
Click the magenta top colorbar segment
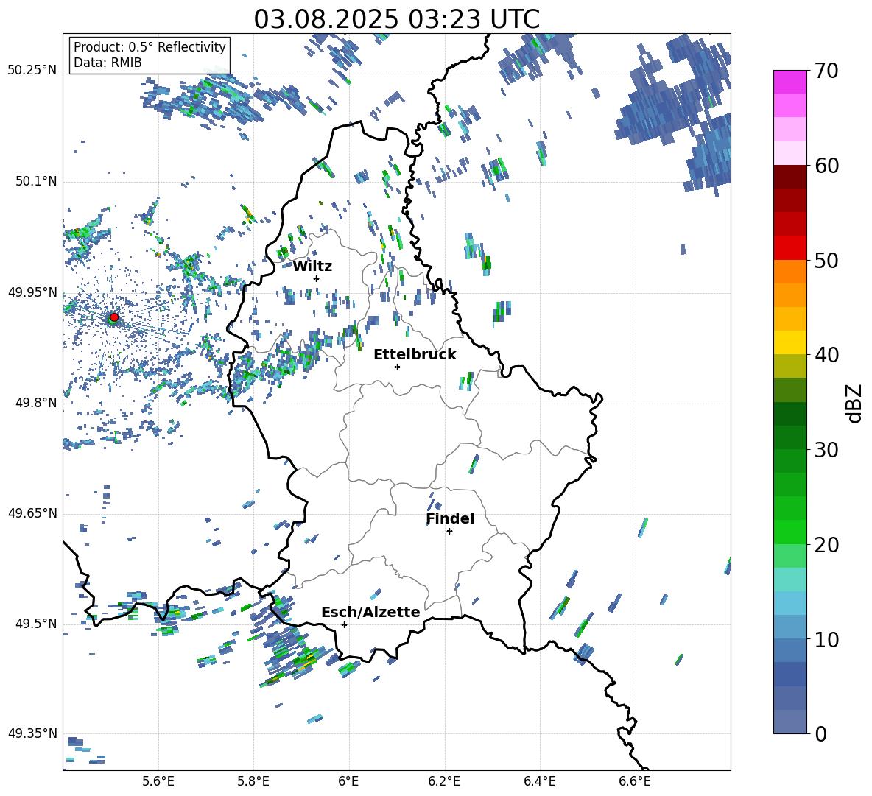[790, 82]
